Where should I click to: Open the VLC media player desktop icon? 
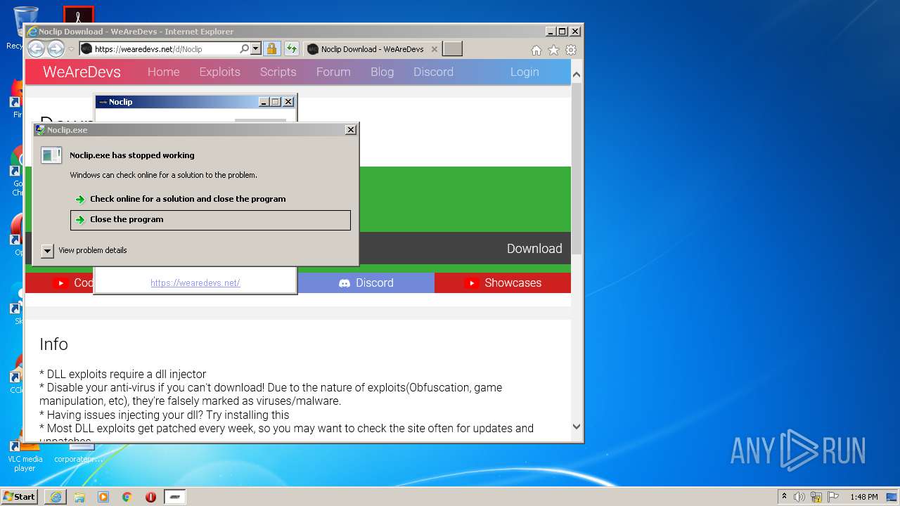coord(25,455)
